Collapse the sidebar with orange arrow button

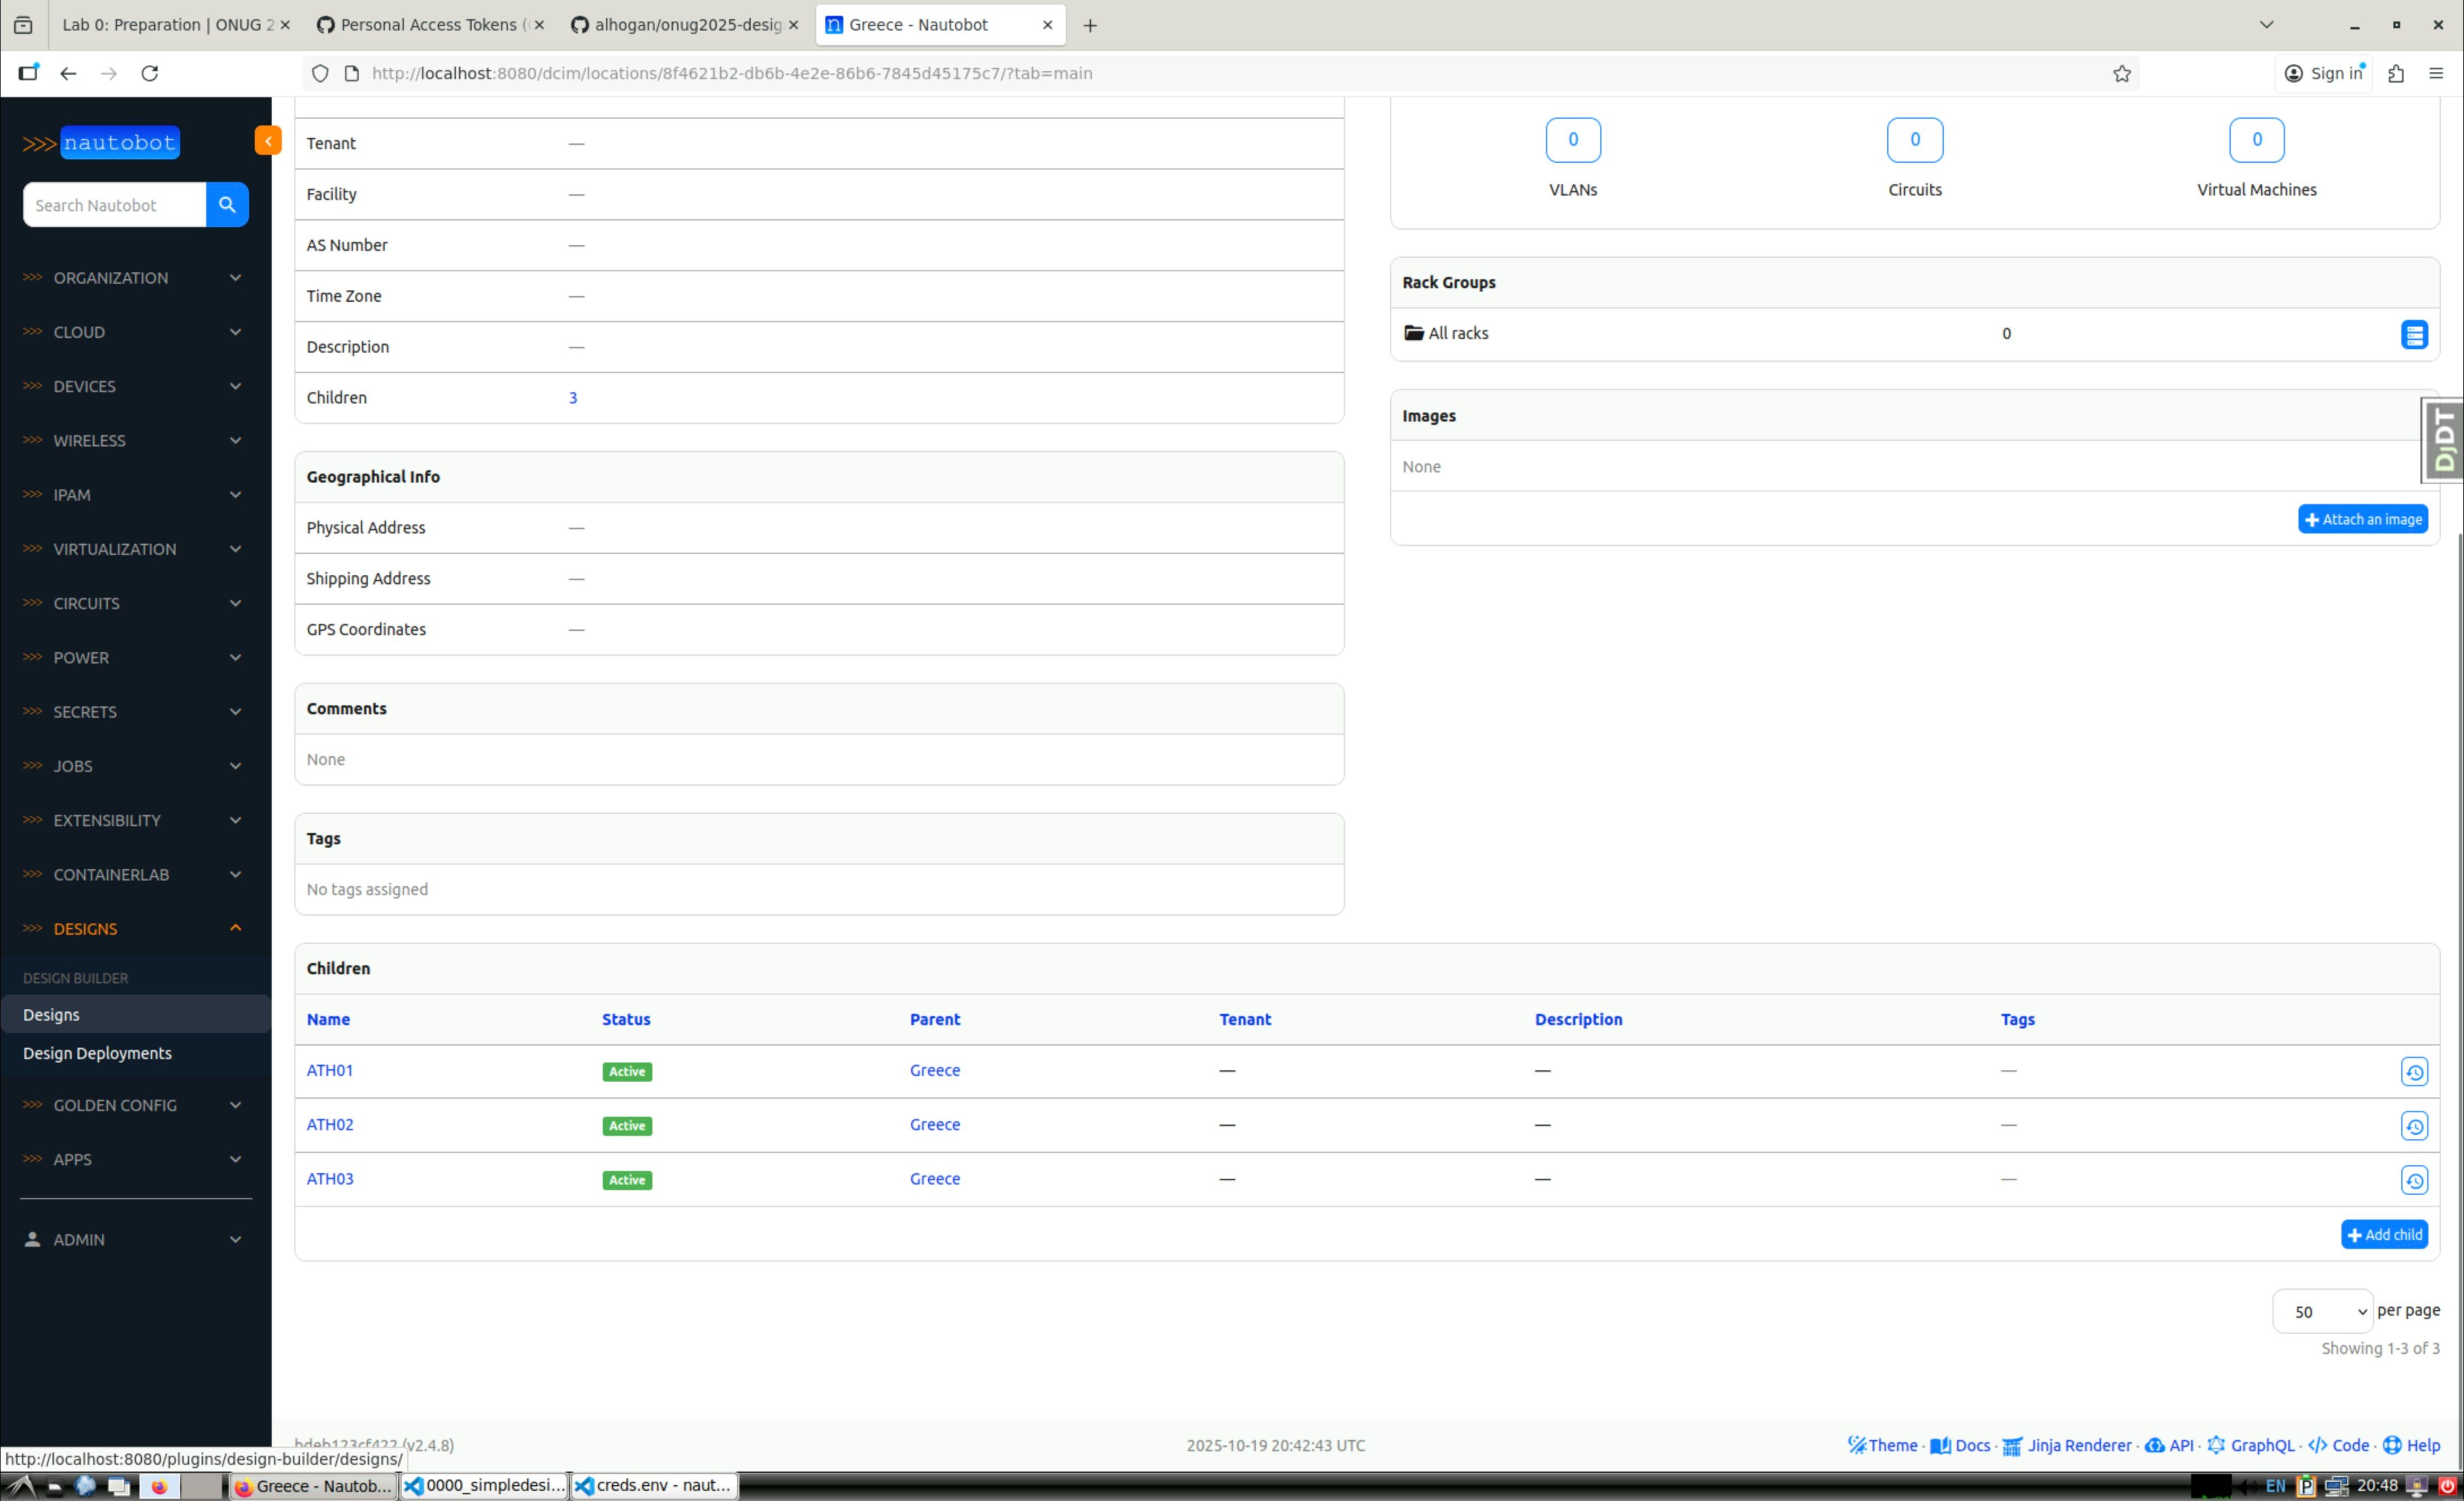coord(267,141)
